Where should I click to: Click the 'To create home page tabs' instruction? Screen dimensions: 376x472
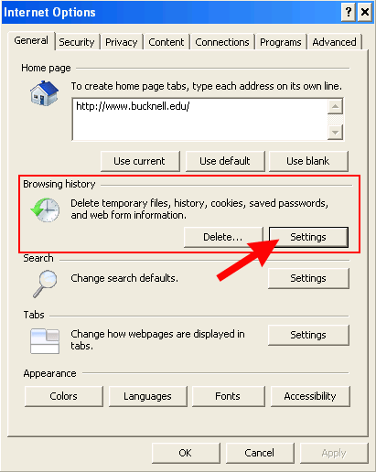click(x=206, y=86)
